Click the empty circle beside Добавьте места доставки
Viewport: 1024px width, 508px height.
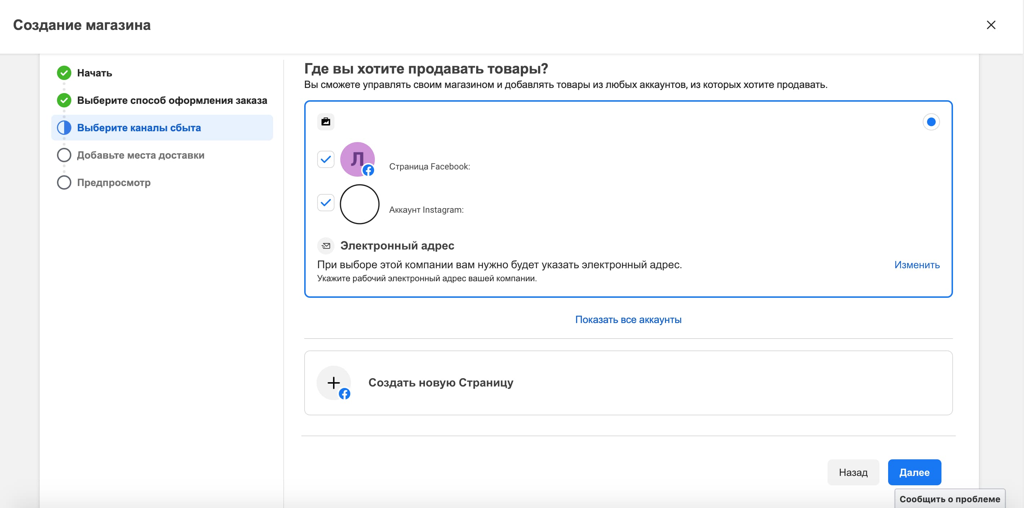(64, 155)
